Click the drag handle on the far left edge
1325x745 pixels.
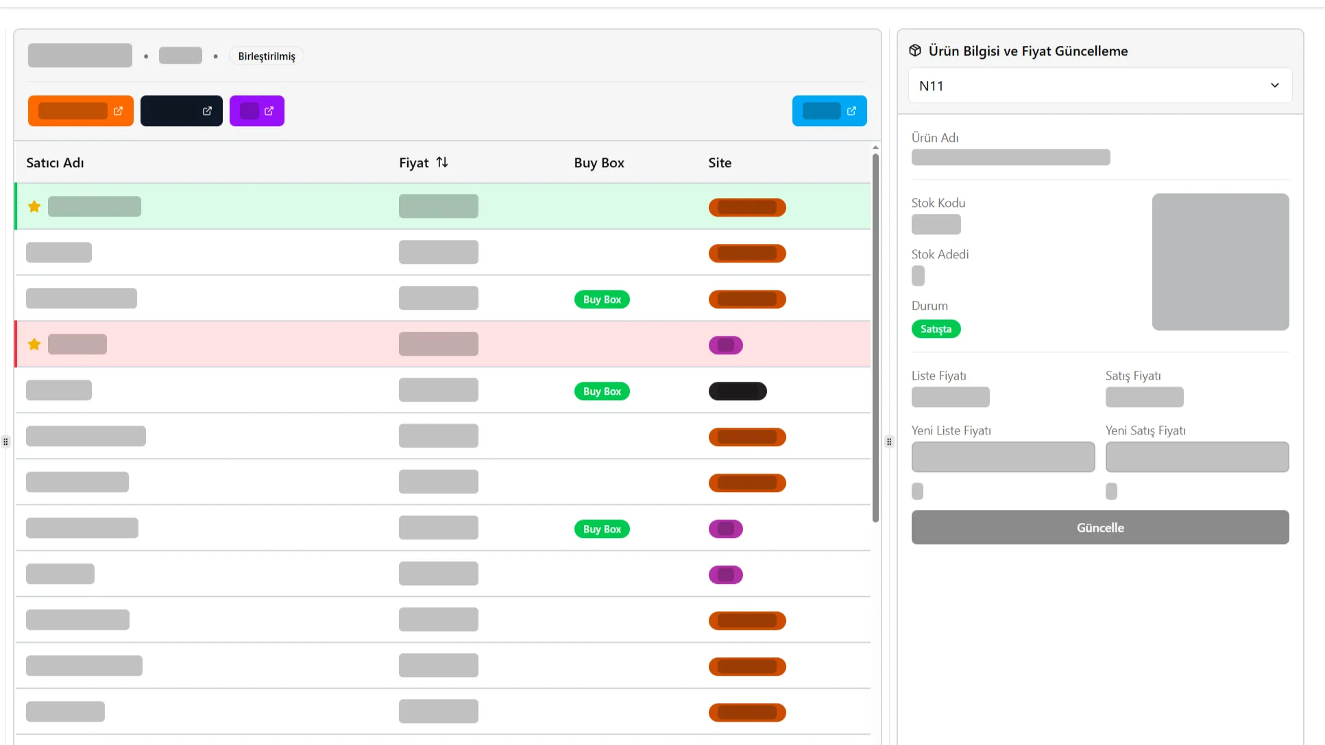pos(5,441)
